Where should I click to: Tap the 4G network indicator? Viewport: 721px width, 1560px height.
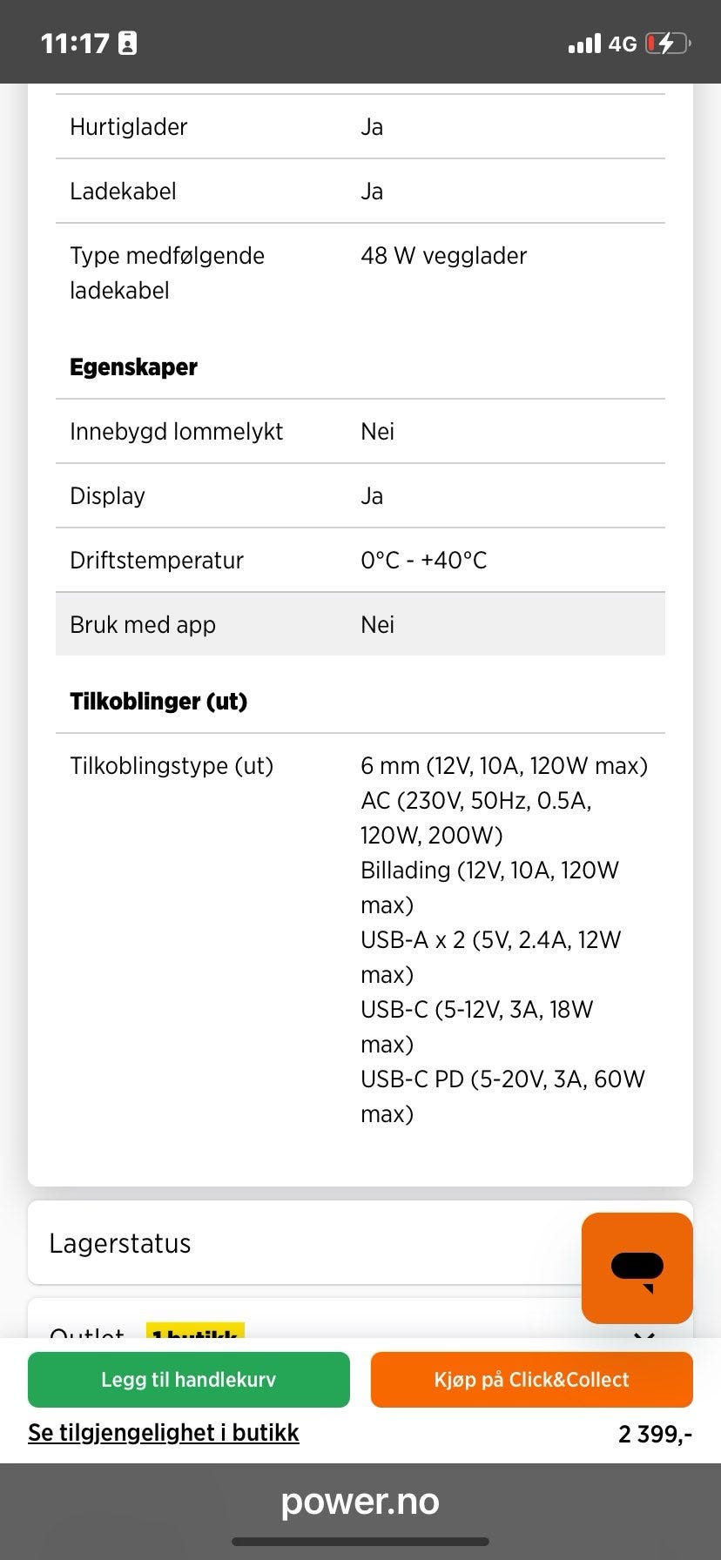tap(623, 44)
